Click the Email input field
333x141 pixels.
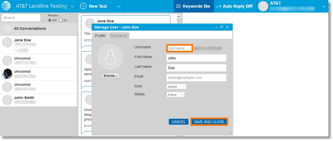click(196, 78)
